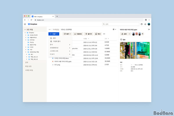Click the 자동화 폴더 gear icon
Screen dimensions: 174x116
51,41
